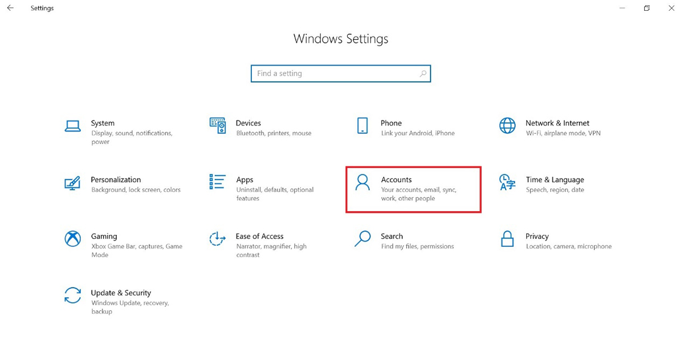Image resolution: width=684 pixels, height=361 pixels.
Task: Click the Time & Language title
Action: pos(555,180)
